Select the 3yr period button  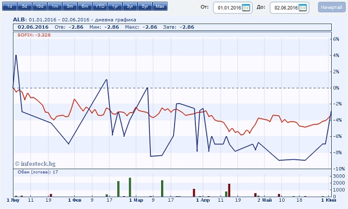(x=130, y=6)
